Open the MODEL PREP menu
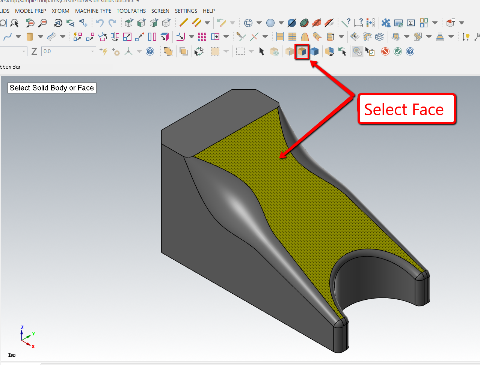Viewport: 480px width, 365px height. tap(31, 11)
